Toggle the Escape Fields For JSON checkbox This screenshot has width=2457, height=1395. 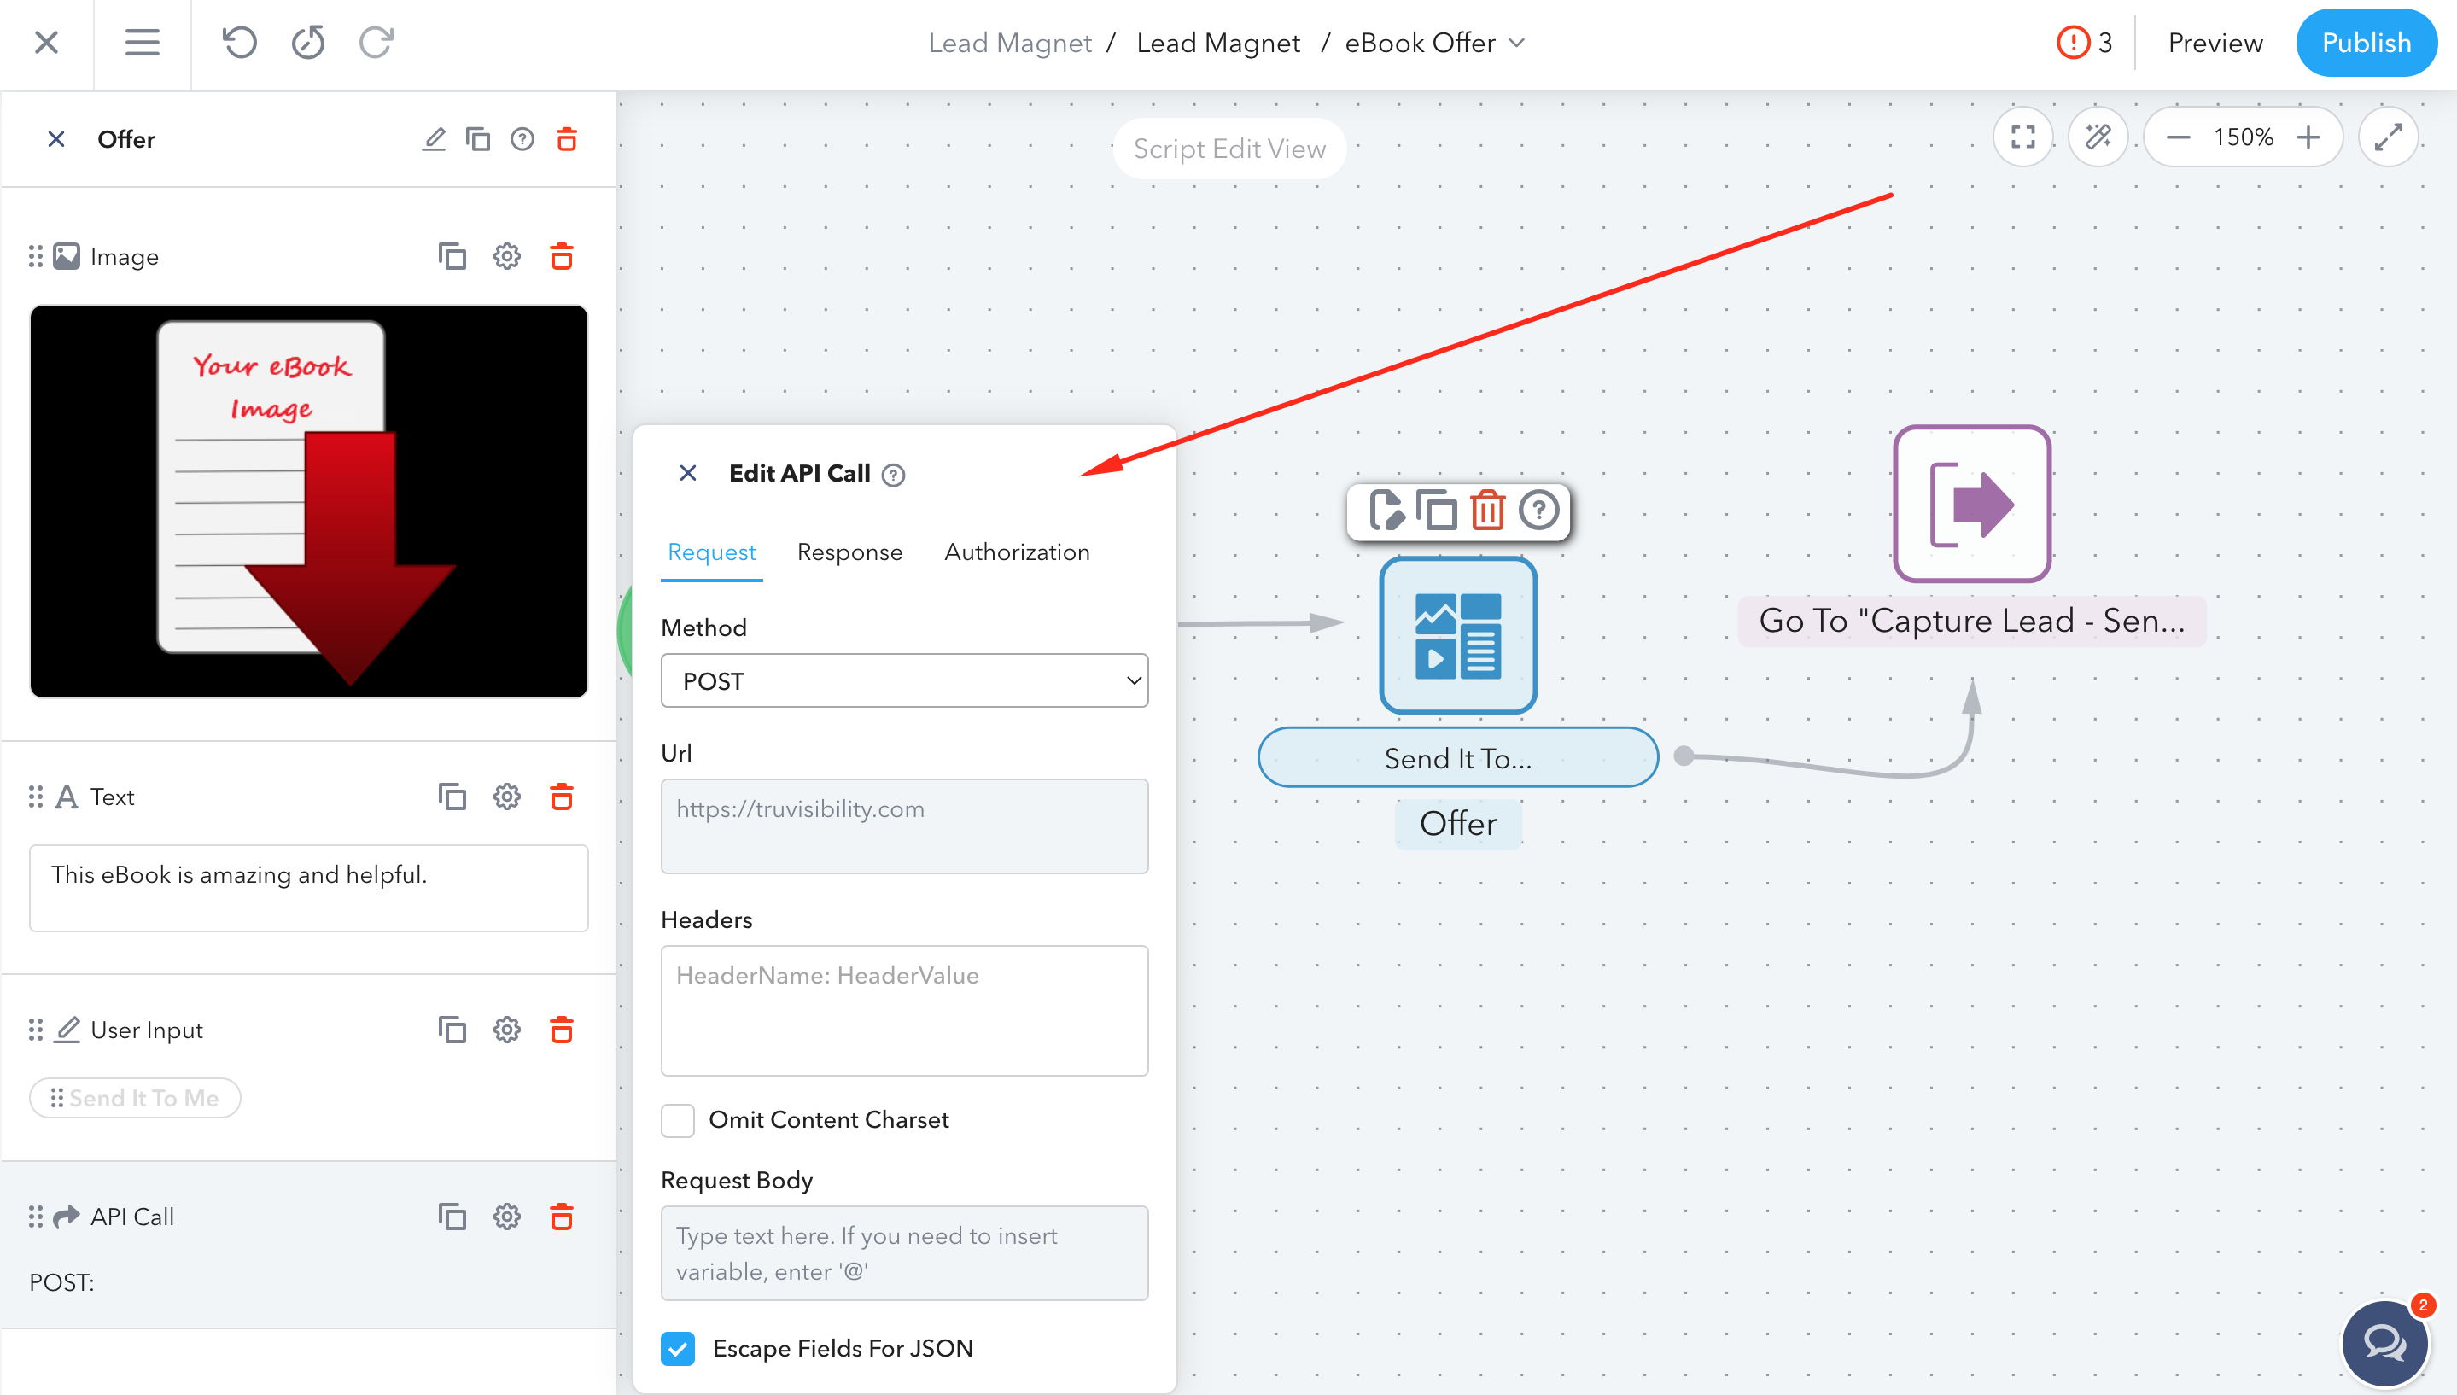[x=680, y=1350]
